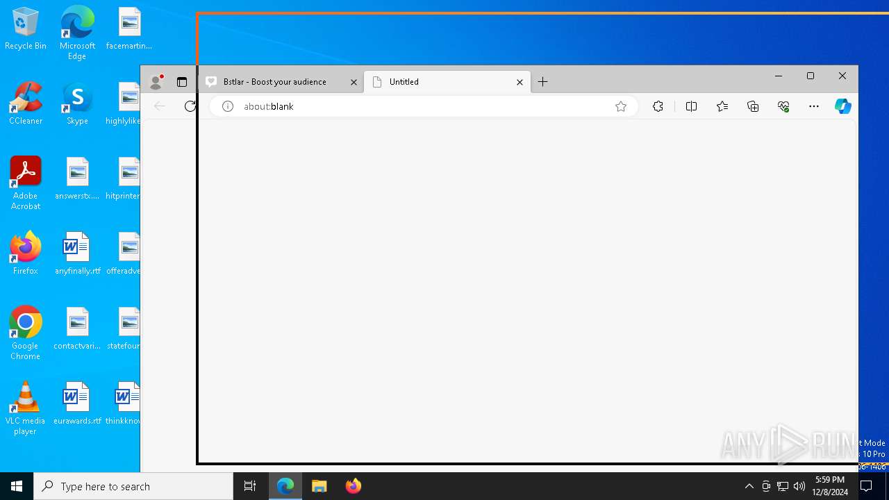Open Browser essentials heart icon
The image size is (889, 500).
(x=783, y=106)
